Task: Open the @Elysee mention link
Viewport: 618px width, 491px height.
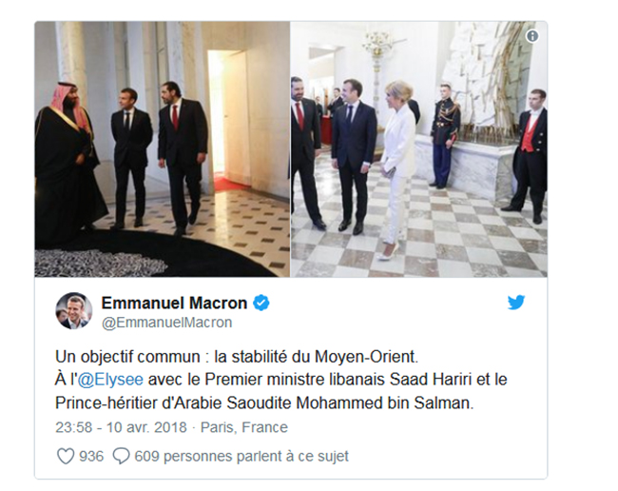Action: point(110,380)
